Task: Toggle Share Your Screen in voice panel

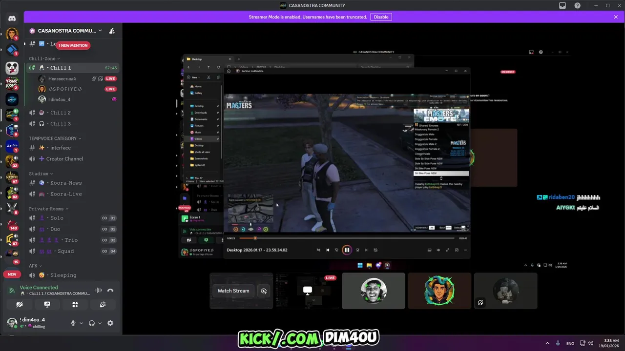Action: coord(47,304)
